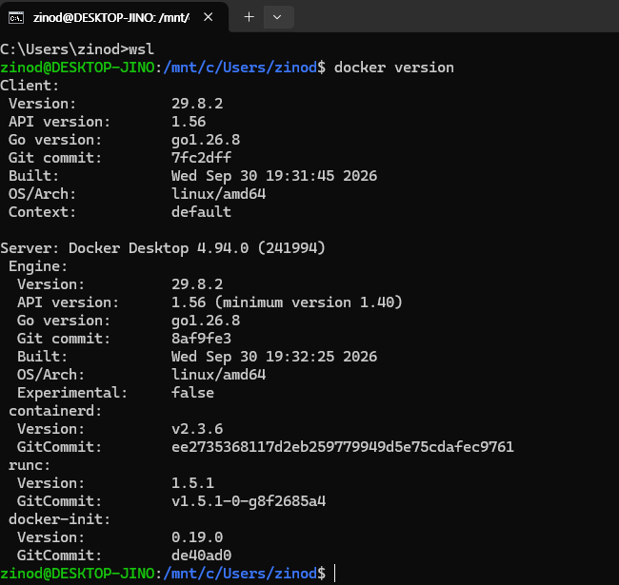
Task: Click the 'runc:' section label
Action: point(30,465)
